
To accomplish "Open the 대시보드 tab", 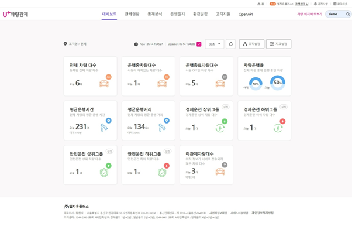I will pyautogui.click(x=109, y=14).
